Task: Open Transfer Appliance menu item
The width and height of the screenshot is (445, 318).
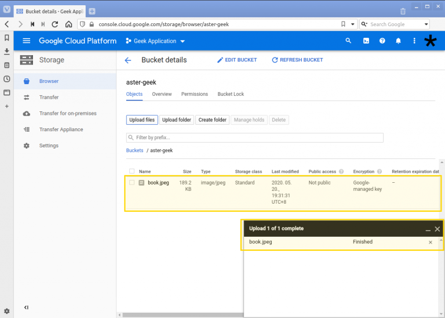Action: [65, 129]
